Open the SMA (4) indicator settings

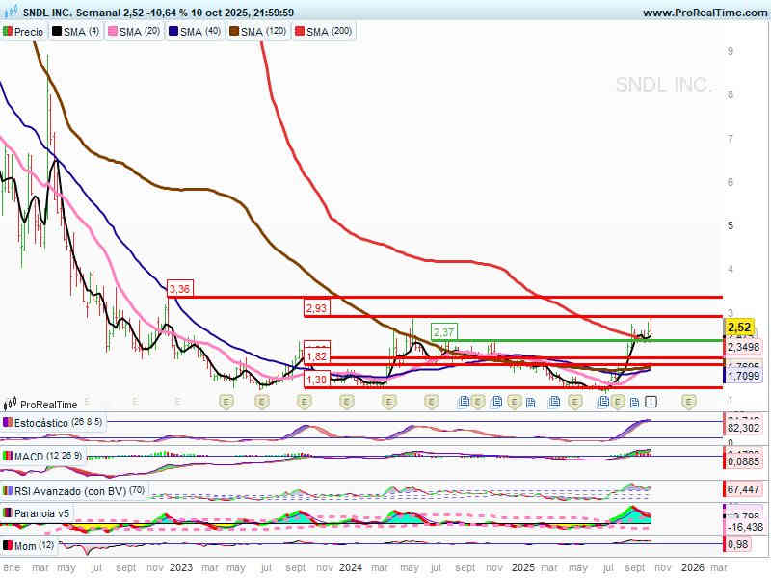coord(81,32)
